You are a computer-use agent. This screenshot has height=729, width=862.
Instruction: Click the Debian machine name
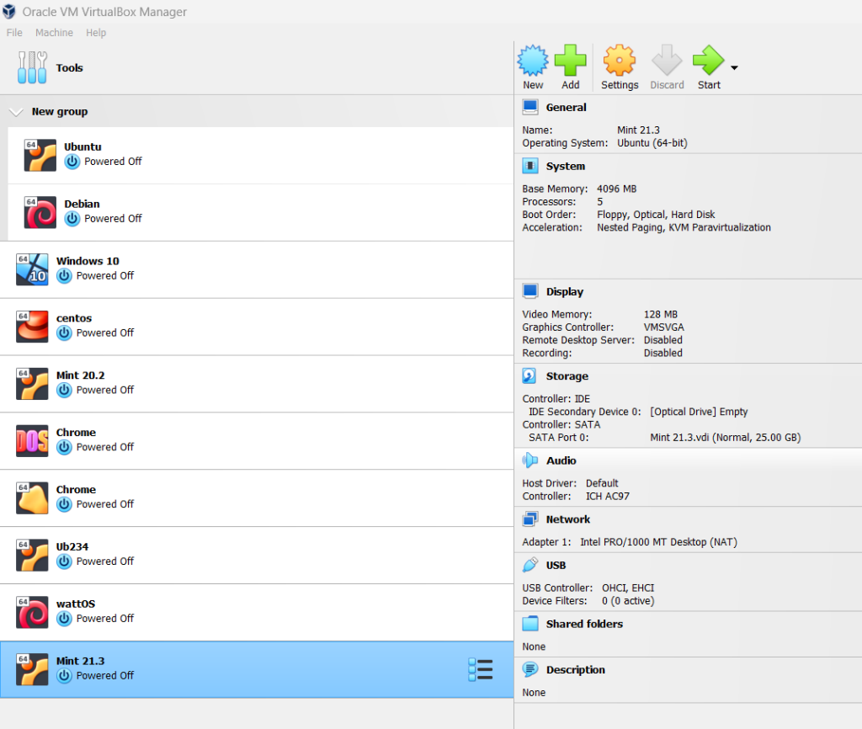(82, 204)
